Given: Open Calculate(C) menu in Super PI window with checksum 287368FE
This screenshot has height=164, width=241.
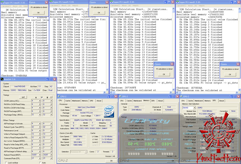Looking at the screenshot, I should [115, 6].
